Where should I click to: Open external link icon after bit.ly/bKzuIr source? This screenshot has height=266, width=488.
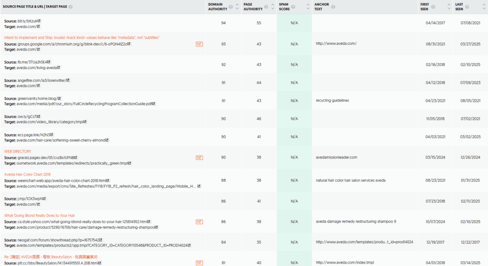coord(39,21)
